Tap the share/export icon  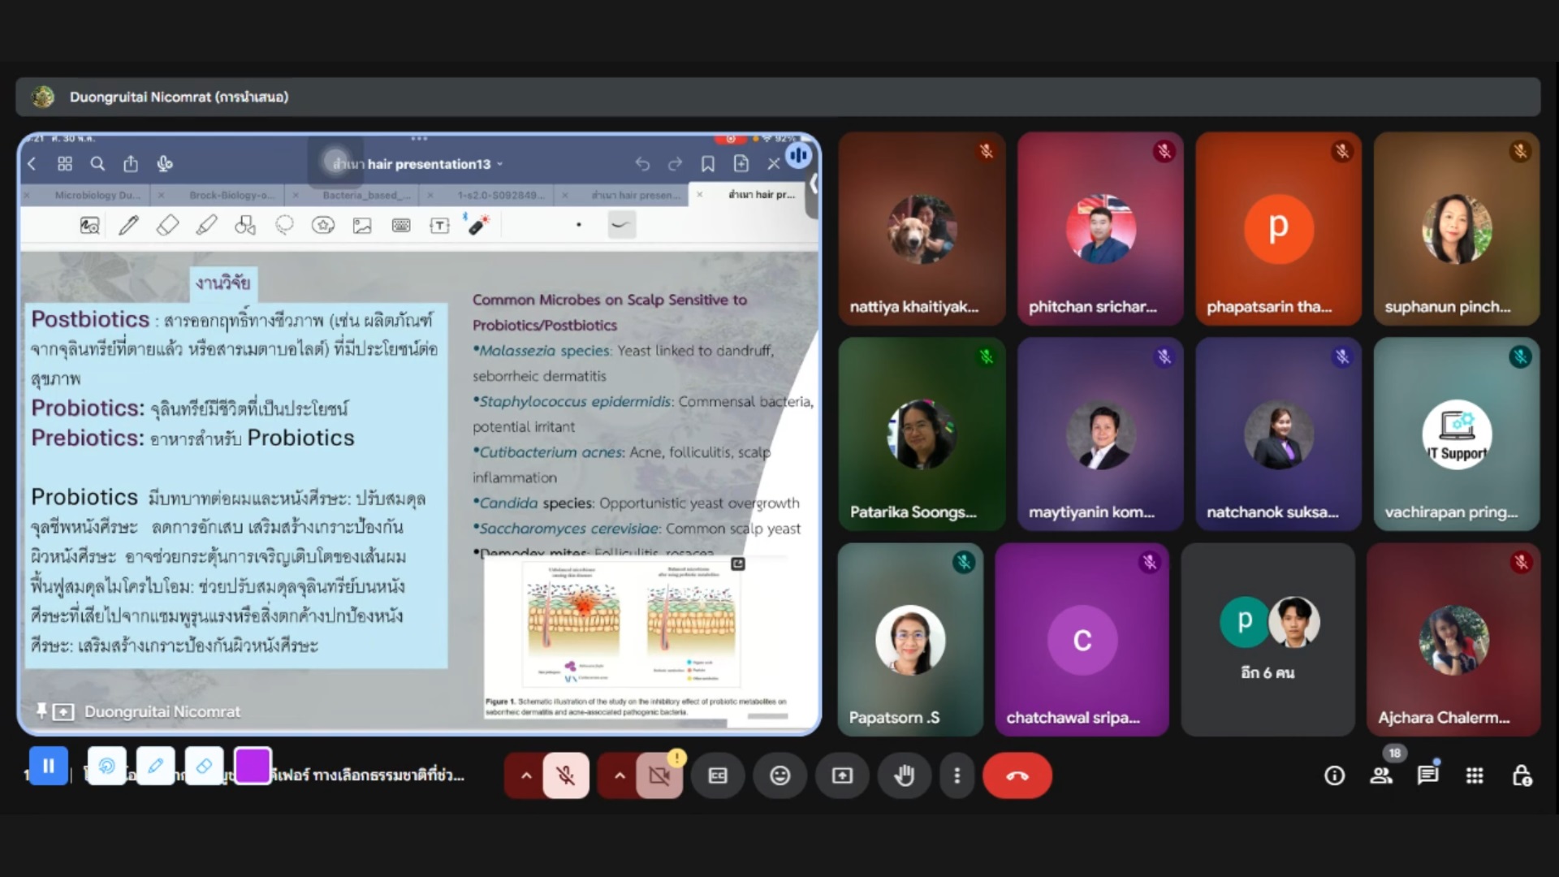point(131,164)
